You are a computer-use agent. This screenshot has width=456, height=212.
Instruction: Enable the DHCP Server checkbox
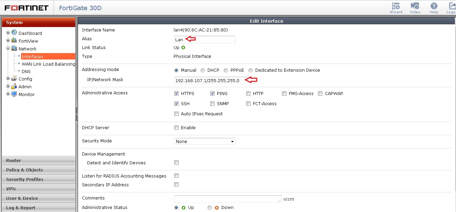(176, 128)
